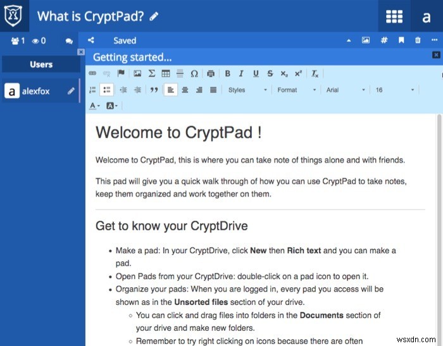
Task: Collapse the toolbar with up arrow
Action: coord(349,40)
